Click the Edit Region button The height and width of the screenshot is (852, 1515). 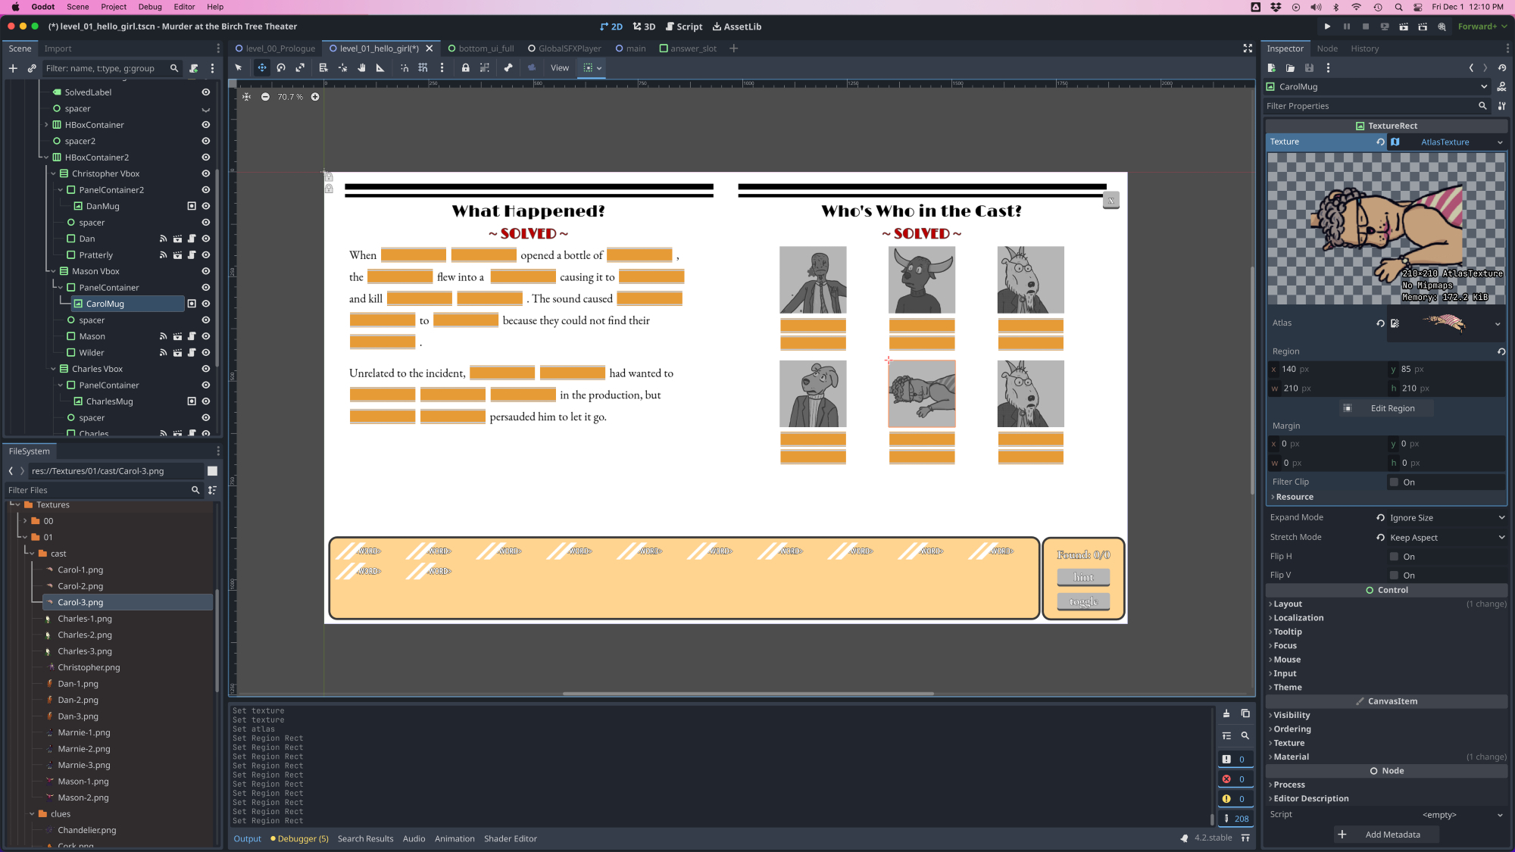(x=1385, y=408)
